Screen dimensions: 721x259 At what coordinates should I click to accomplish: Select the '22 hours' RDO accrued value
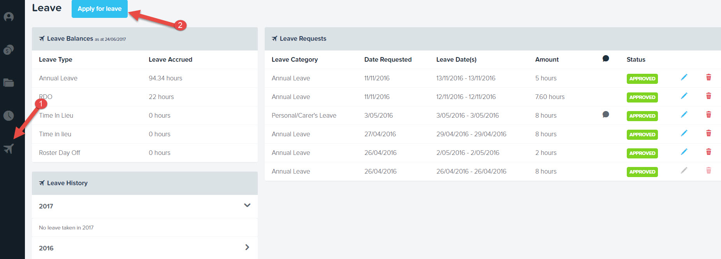(x=161, y=97)
